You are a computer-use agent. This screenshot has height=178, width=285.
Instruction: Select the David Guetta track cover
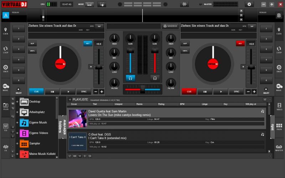point(77,119)
